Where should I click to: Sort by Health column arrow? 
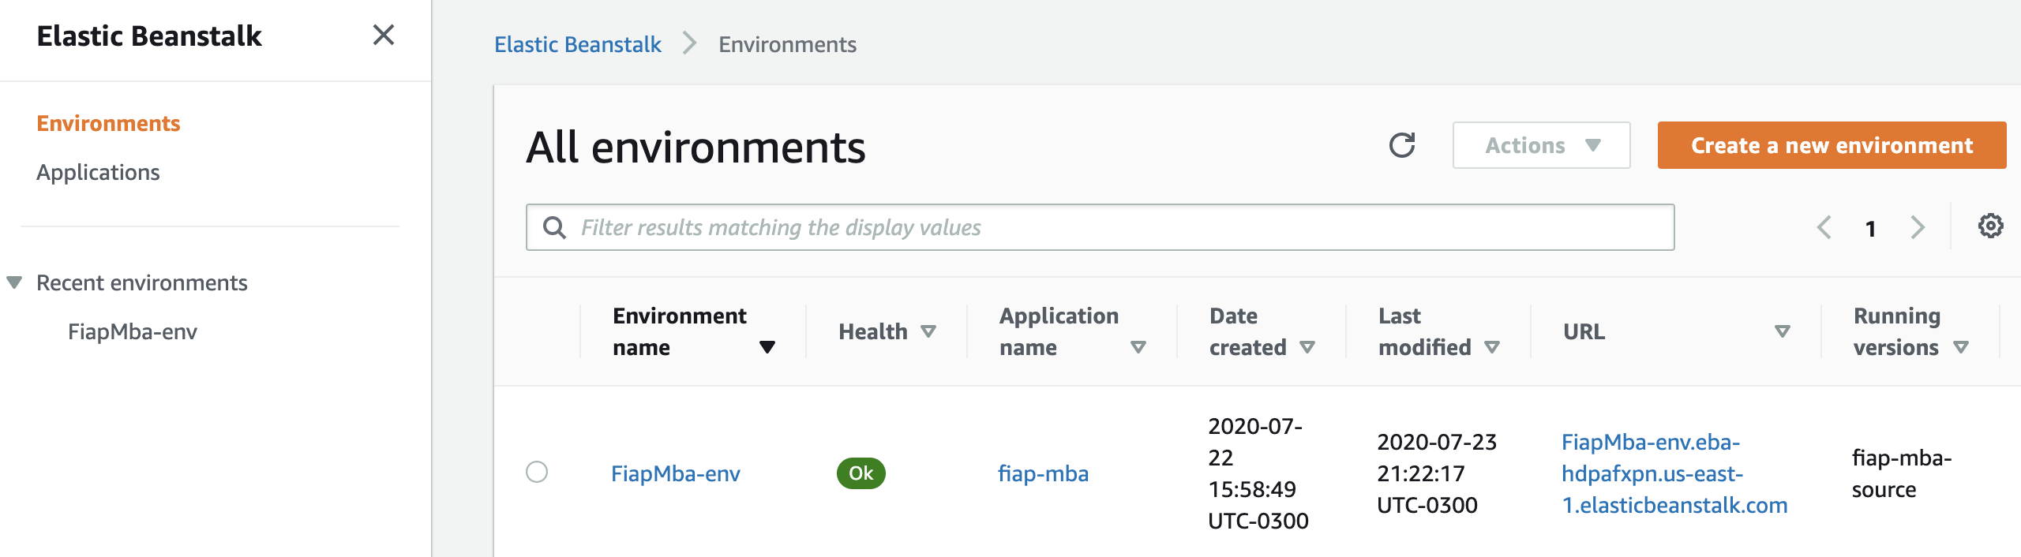(x=928, y=331)
